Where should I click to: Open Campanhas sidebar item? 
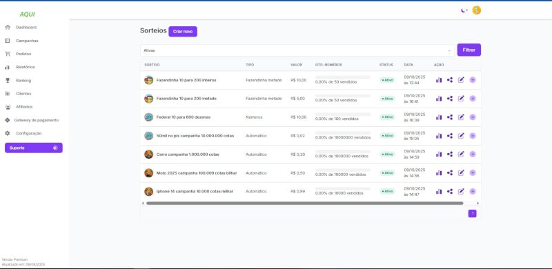[27, 41]
